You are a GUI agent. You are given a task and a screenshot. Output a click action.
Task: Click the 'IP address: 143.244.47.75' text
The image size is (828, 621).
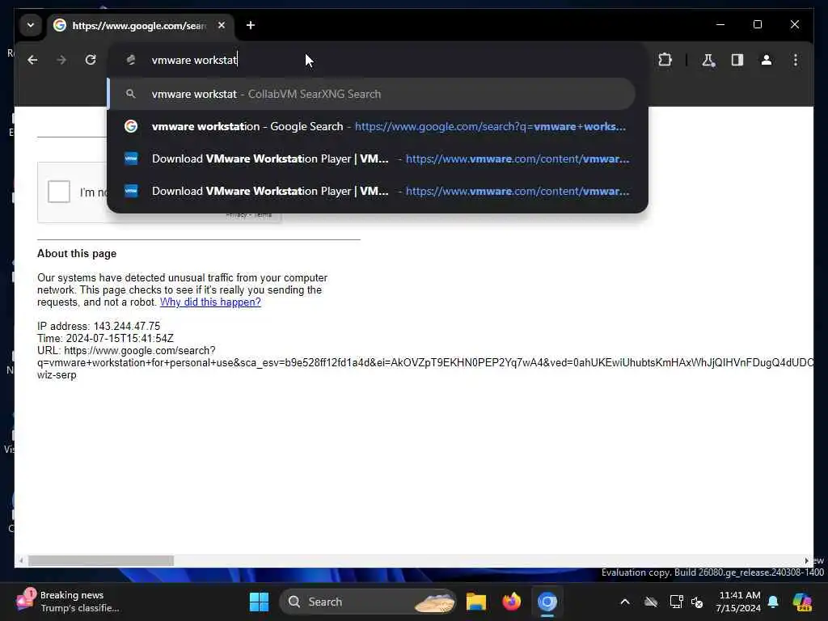point(99,327)
